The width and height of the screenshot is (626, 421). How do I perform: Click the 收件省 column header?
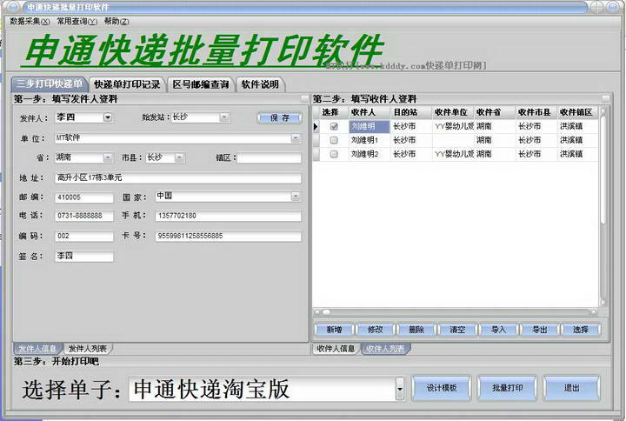coord(495,112)
